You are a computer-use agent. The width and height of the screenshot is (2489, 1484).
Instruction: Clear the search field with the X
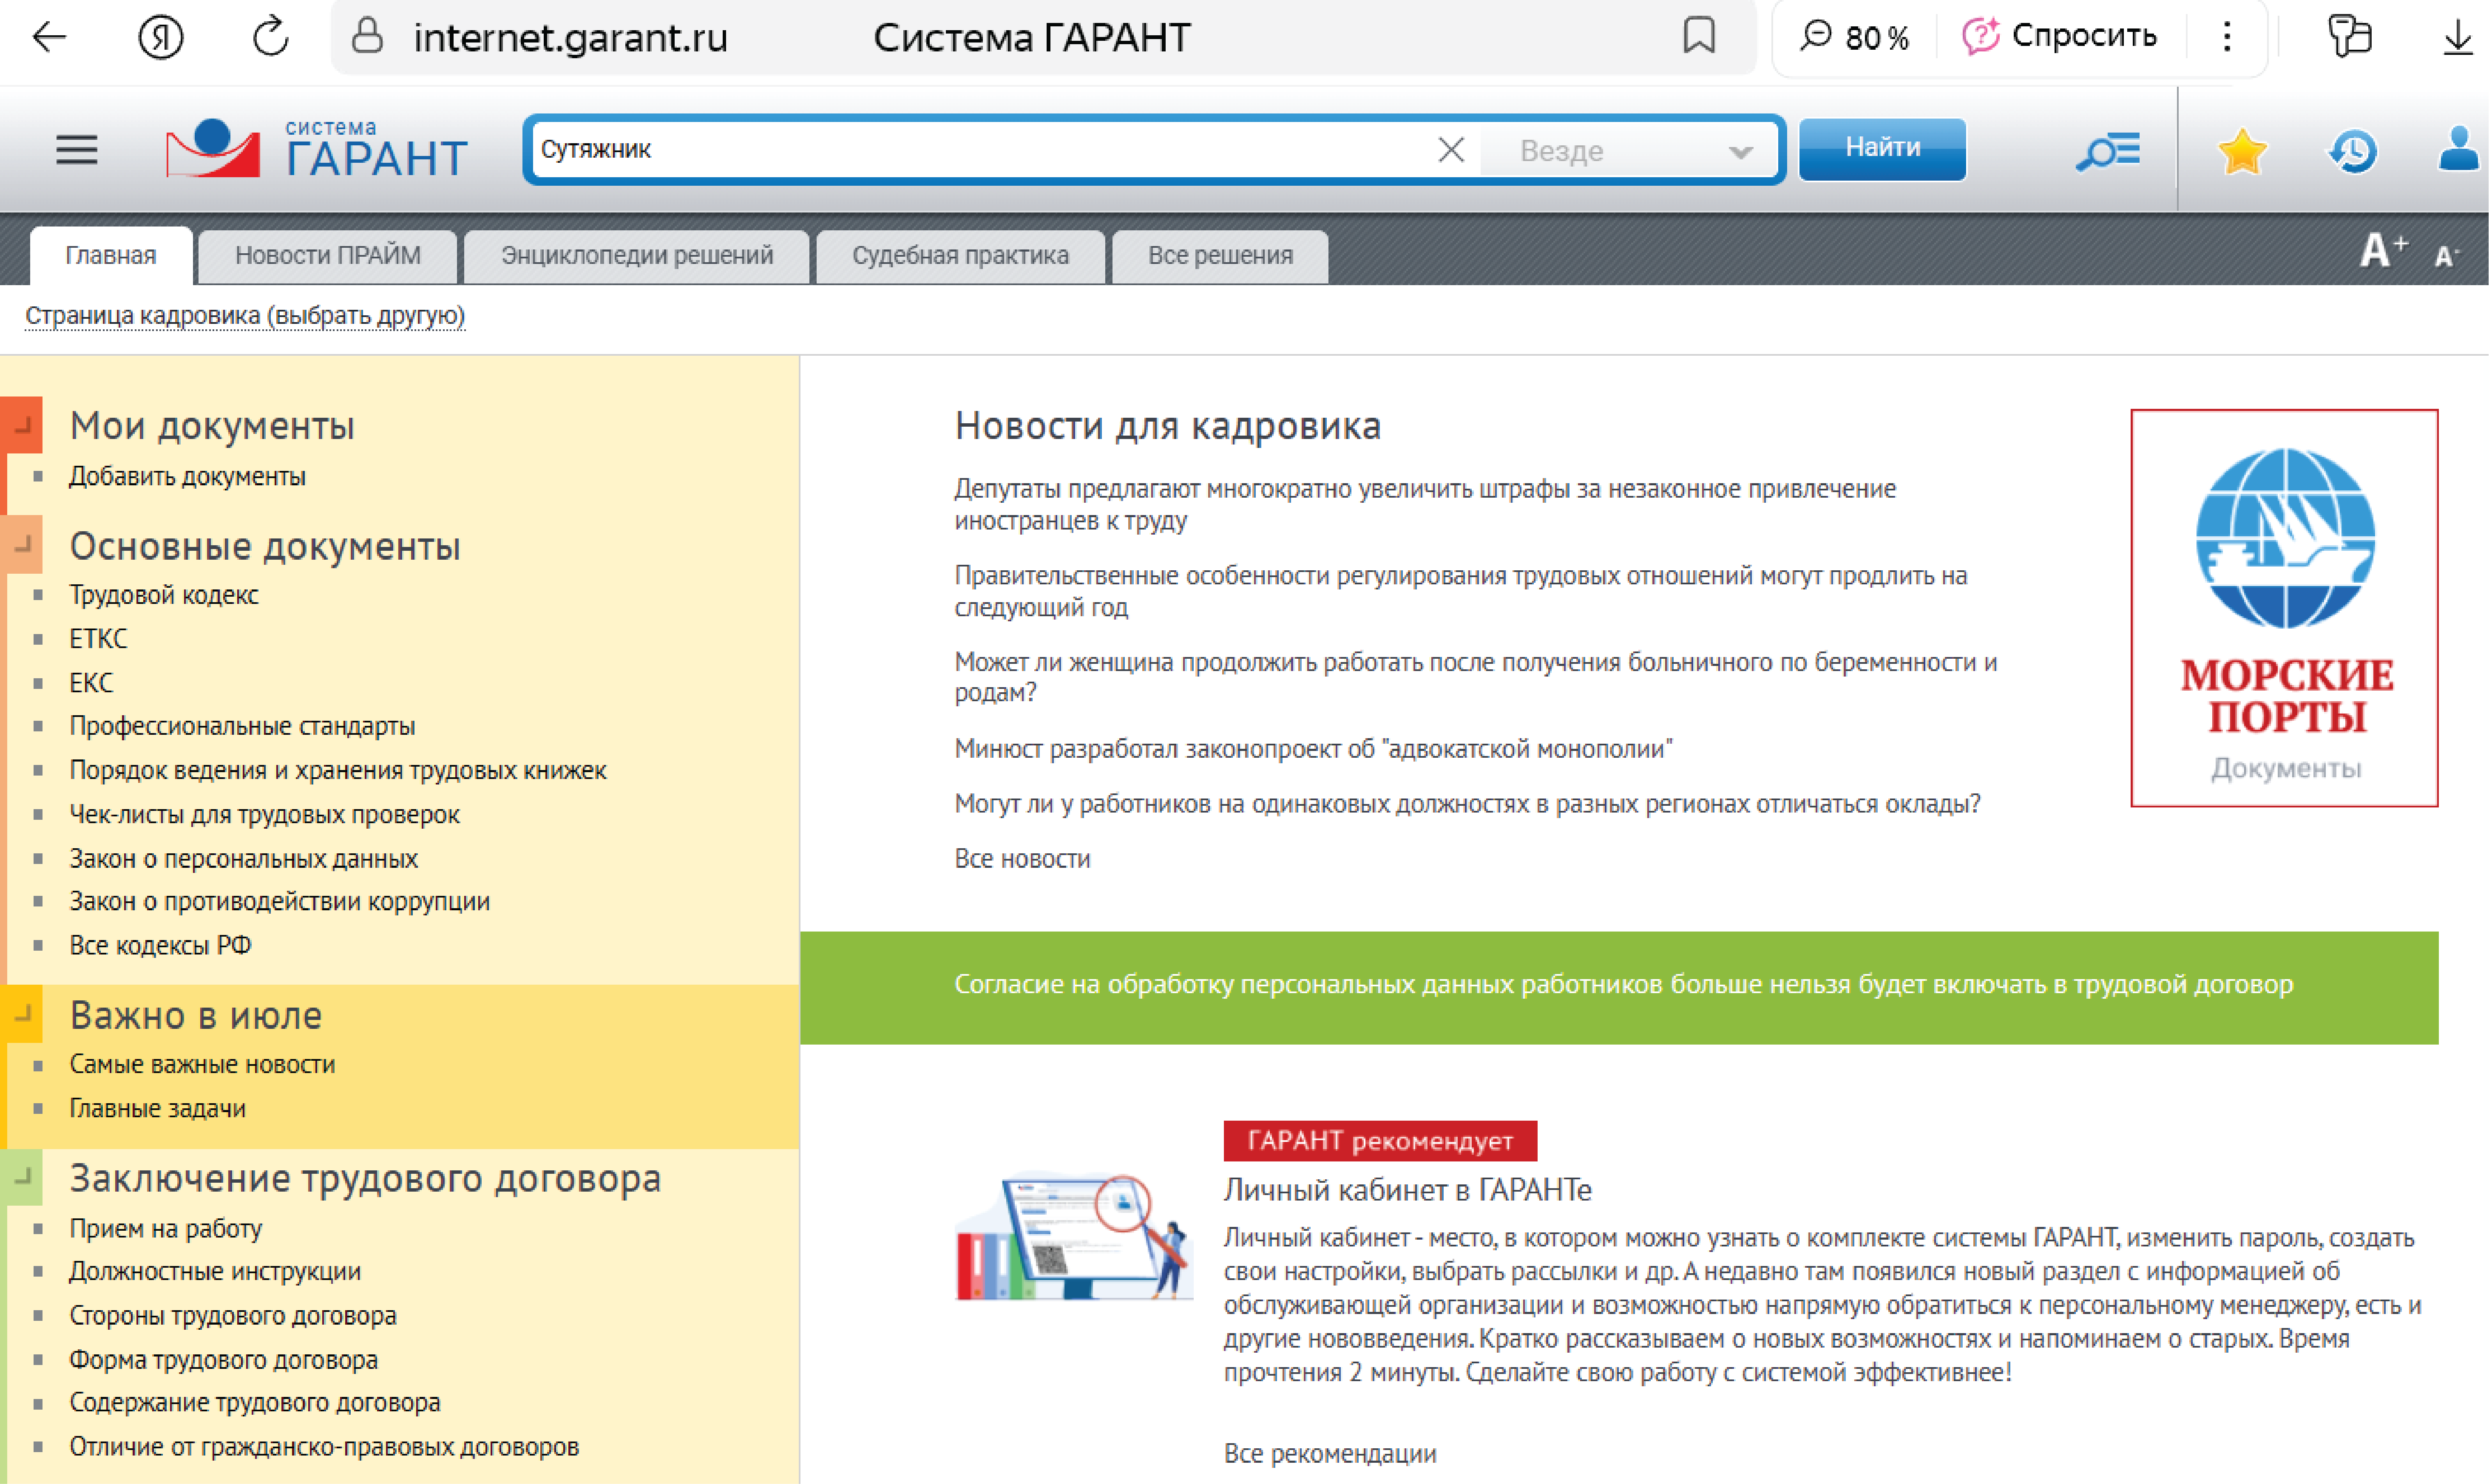coord(1451,150)
